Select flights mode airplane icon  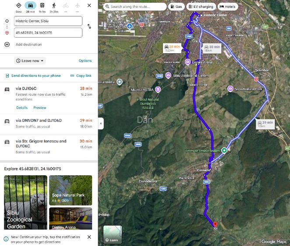(x=78, y=6)
